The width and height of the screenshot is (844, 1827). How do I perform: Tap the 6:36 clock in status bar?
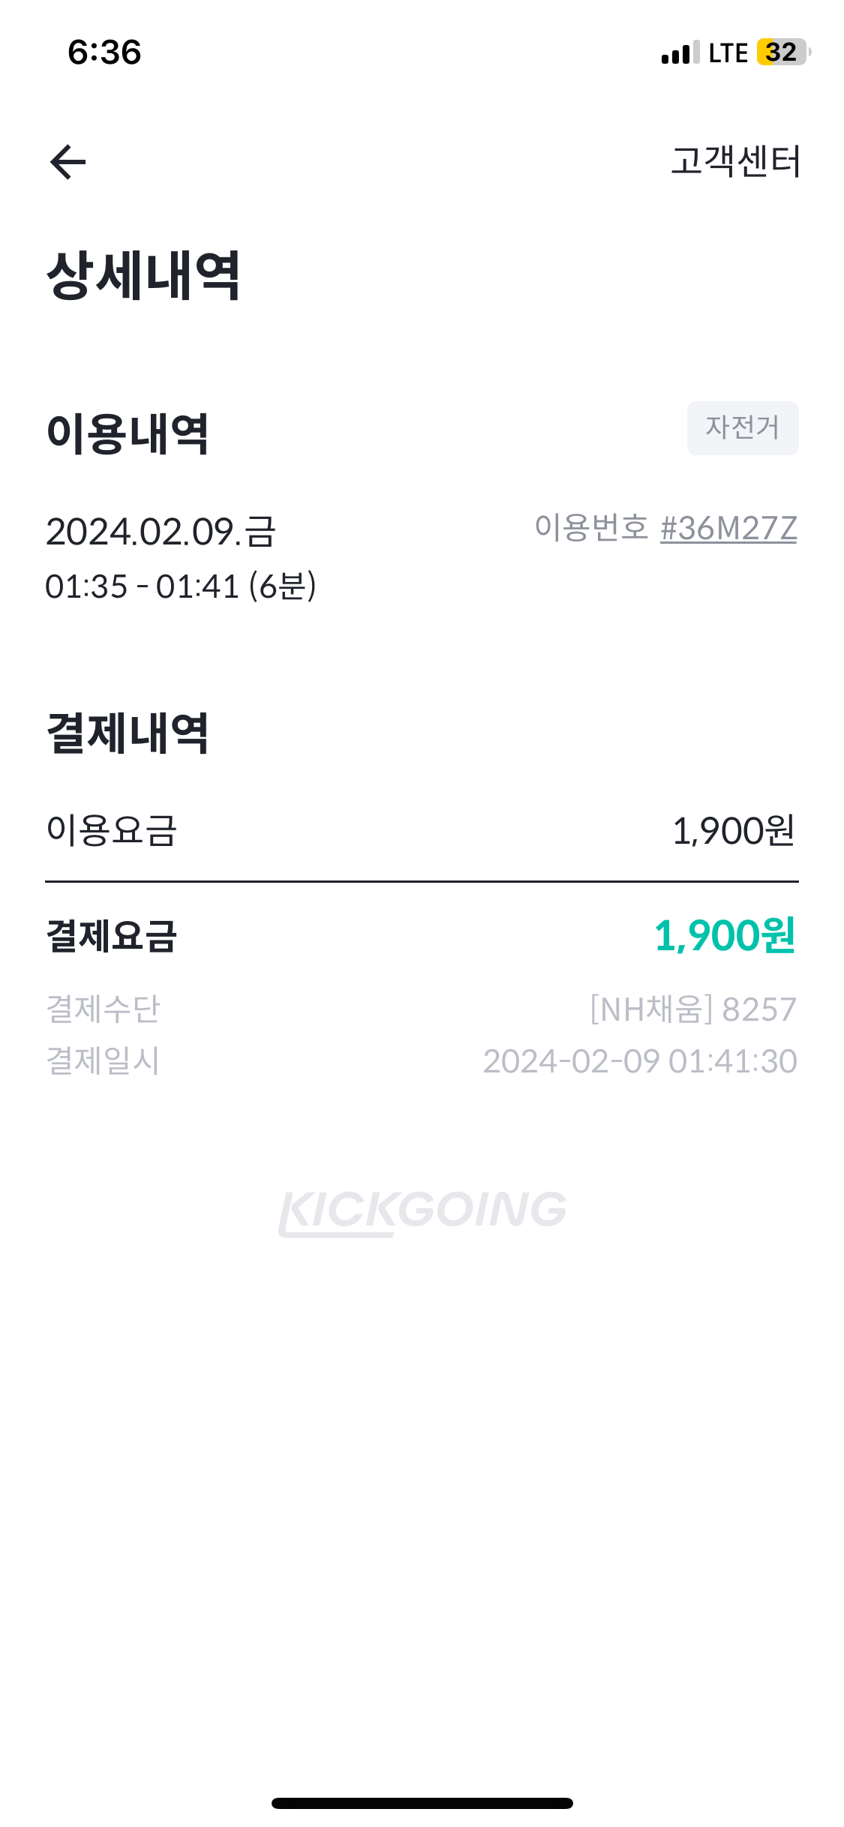(x=104, y=52)
